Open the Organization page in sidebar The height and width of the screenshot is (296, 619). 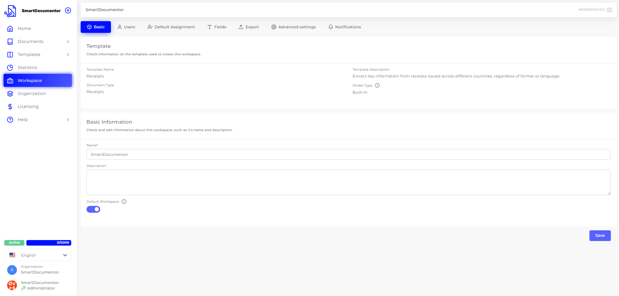tap(32, 93)
